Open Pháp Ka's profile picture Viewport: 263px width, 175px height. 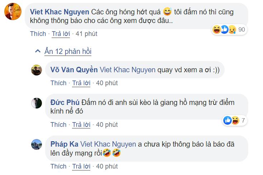pos(37,144)
